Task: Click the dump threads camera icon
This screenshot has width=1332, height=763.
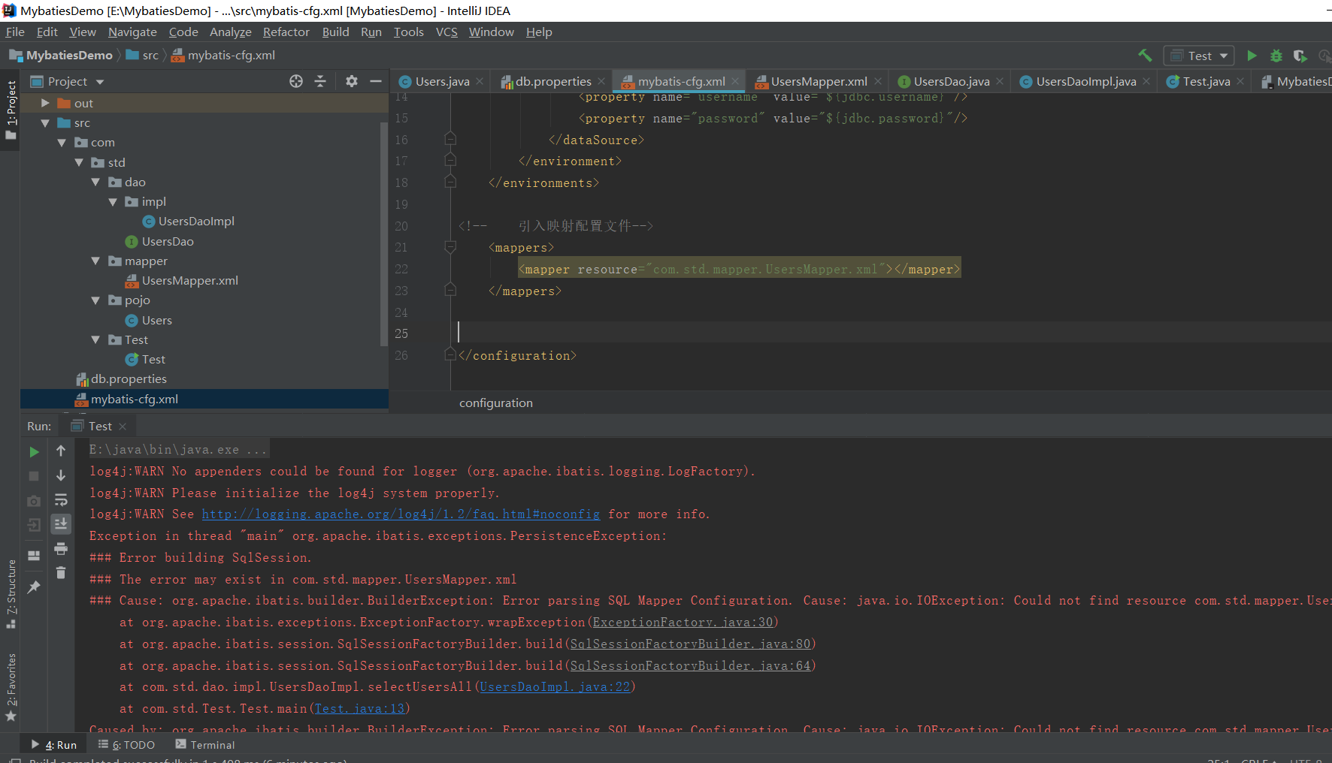Action: (34, 501)
